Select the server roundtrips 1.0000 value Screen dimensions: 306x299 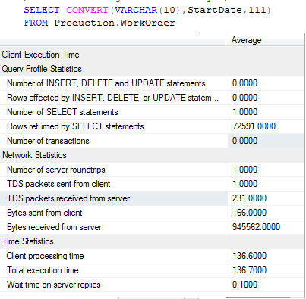244,170
